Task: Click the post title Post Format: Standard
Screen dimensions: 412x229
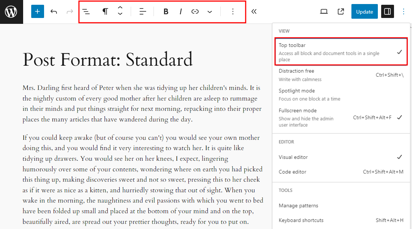Action: 108,59
